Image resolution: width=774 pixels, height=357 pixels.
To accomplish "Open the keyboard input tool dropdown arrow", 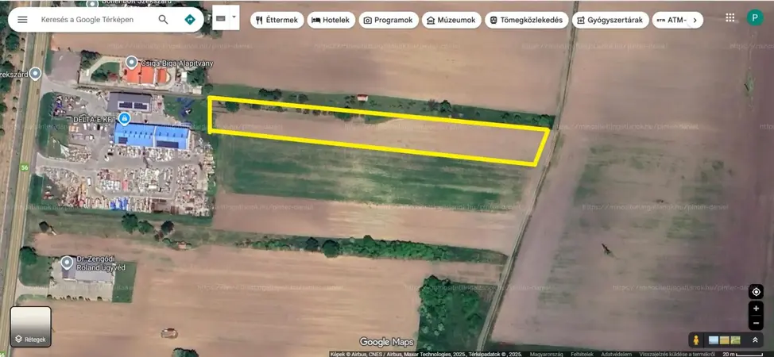I will pos(234,17).
